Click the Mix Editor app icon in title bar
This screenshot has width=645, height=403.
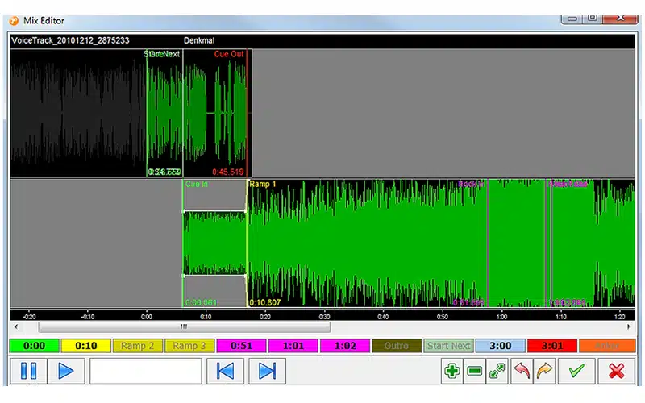[14, 21]
